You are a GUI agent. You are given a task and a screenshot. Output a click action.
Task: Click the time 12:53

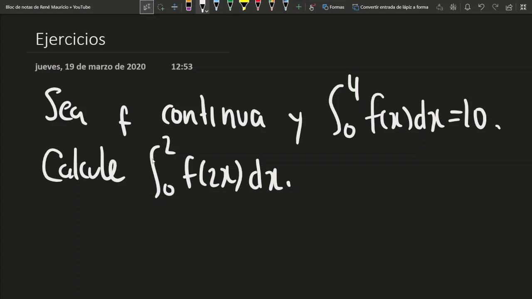pyautogui.click(x=182, y=66)
